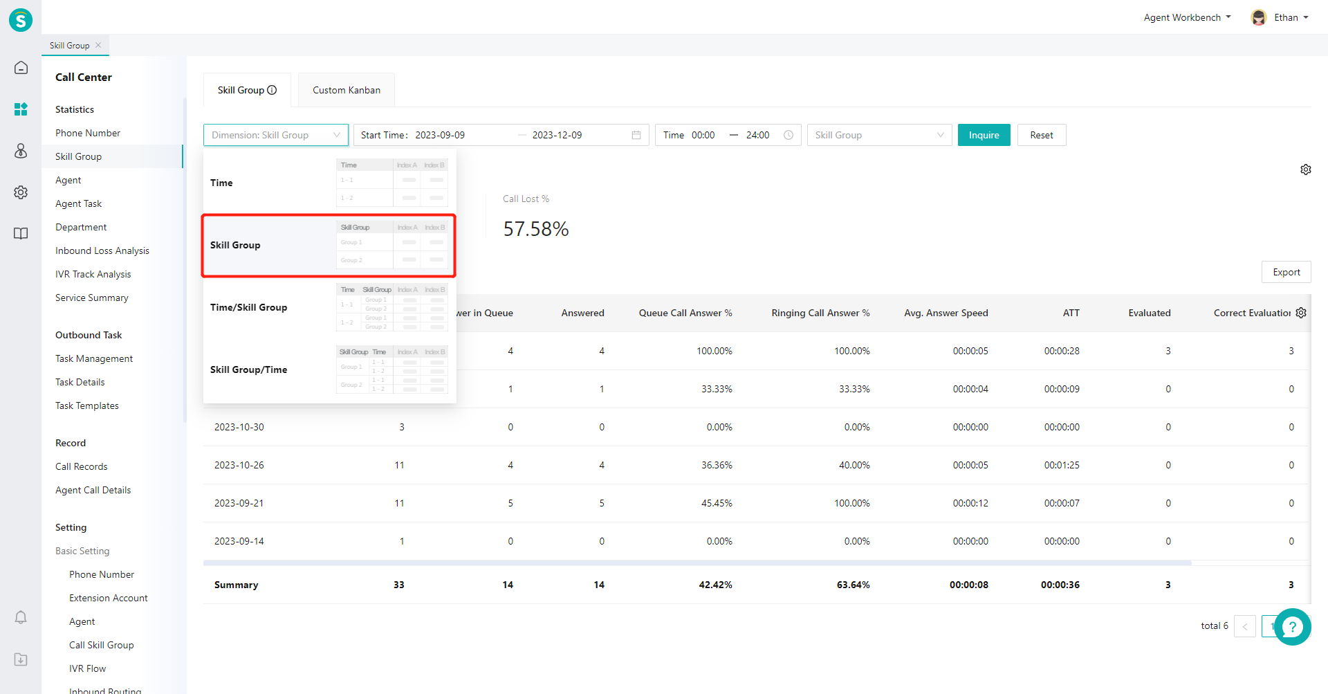The height and width of the screenshot is (694, 1328).
Task: Open the page settings gear at top right
Action: tap(1306, 170)
